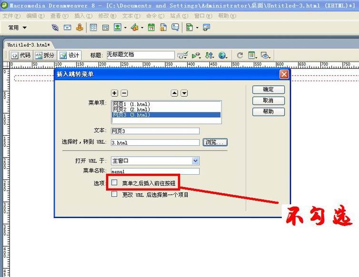Expand the Images icon dropdown arrow
359x277 pixels.
125,28
